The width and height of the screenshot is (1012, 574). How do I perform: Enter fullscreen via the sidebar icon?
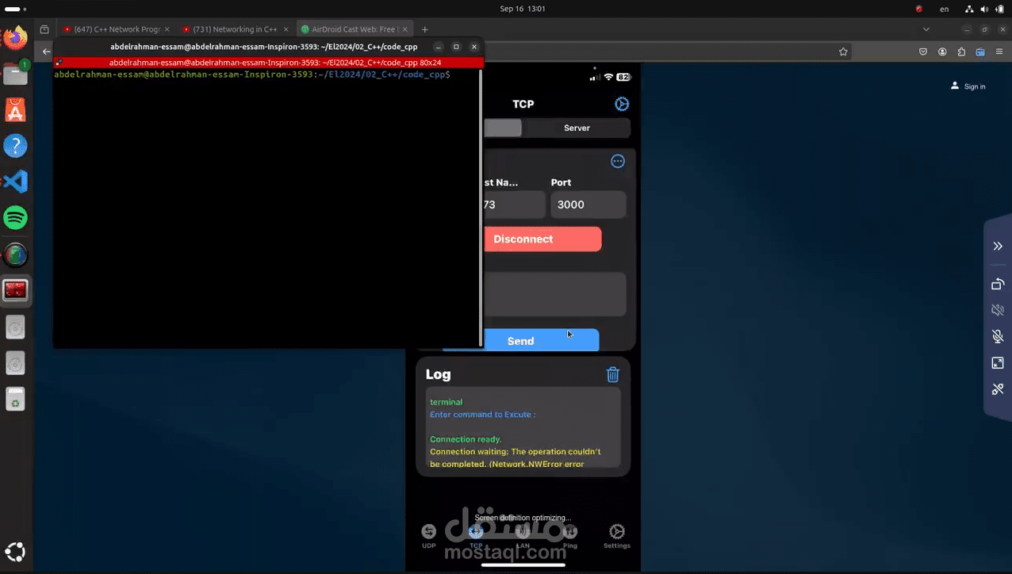998,362
